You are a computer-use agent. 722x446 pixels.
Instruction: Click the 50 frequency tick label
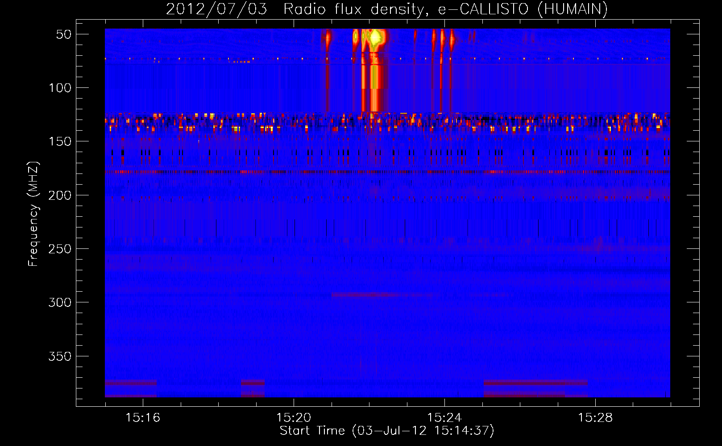coord(64,34)
